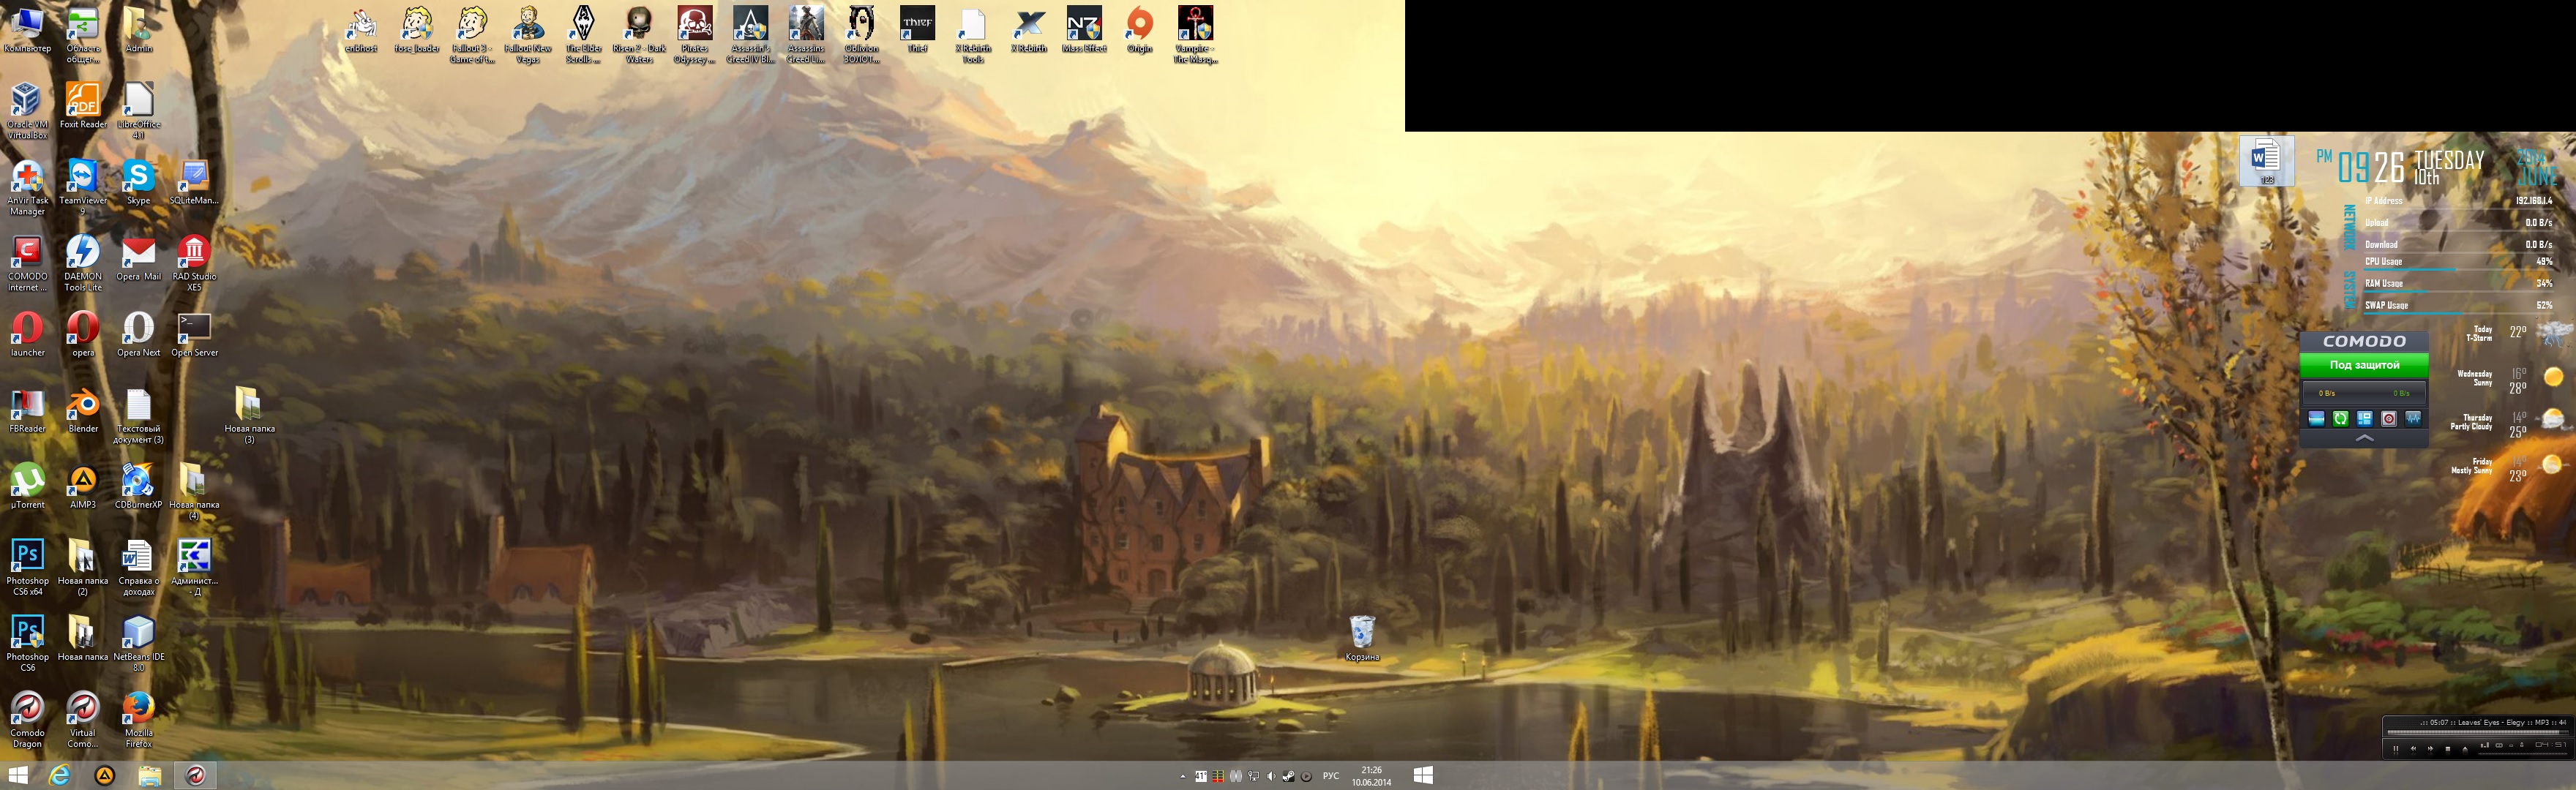Collapse the COMODO widget with the chevron
Viewport: 2576px width, 790px height.
[x=2364, y=438]
